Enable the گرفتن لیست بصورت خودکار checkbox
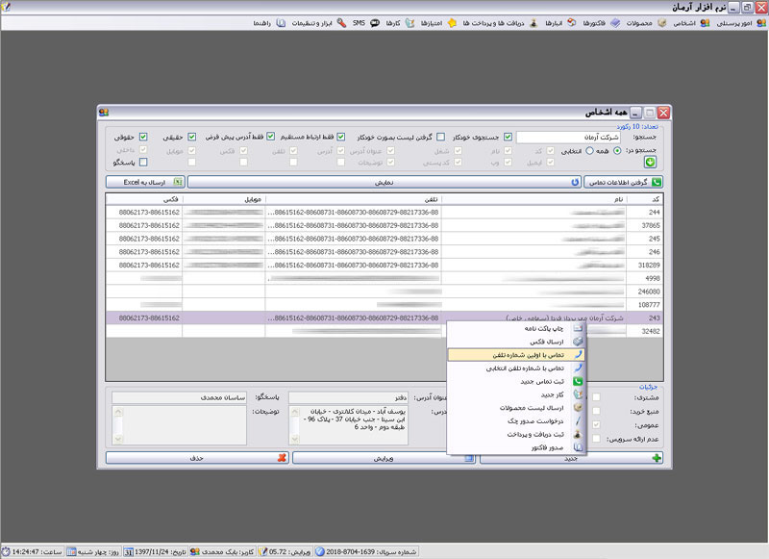This screenshot has height=559, width=769. coord(441,137)
